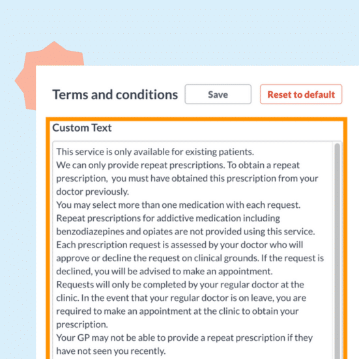
Task: Click 'approve or decline the request' line
Action: (x=190, y=258)
